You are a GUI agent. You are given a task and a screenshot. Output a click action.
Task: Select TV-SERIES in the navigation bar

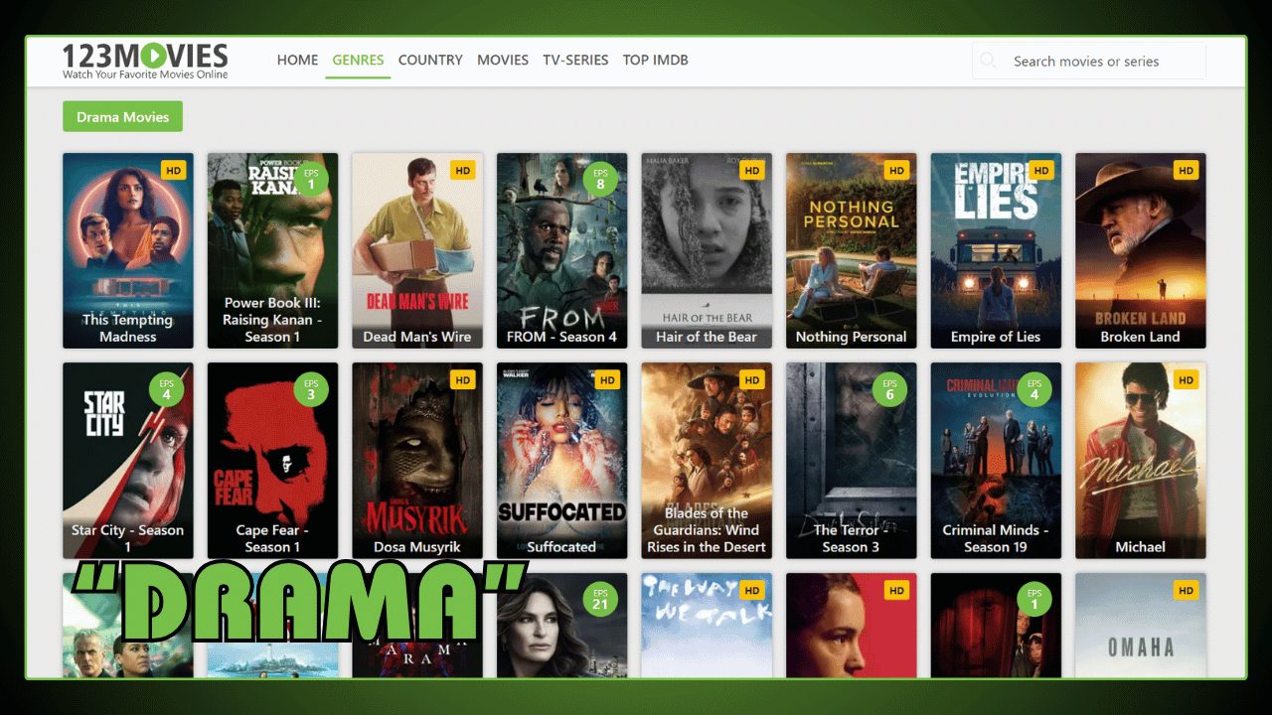[575, 60]
